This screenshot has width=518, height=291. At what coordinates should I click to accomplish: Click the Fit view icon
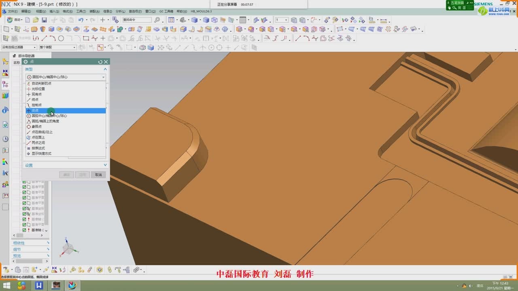pyautogui.click(x=171, y=20)
